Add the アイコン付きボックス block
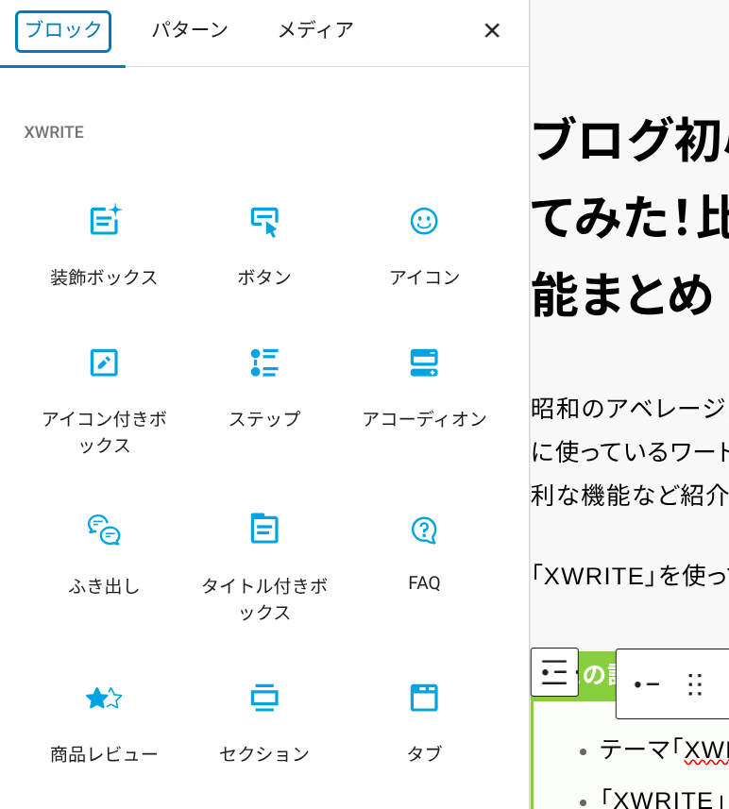The width and height of the screenshot is (729, 809). pos(104,401)
